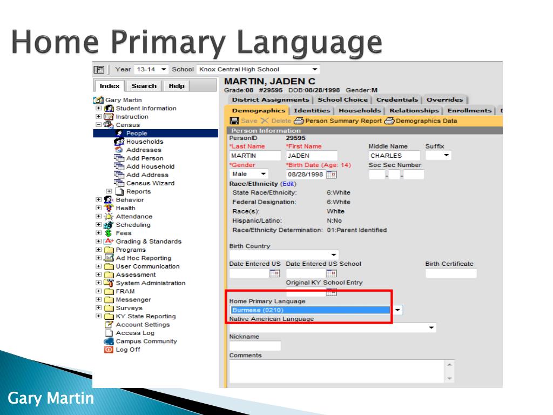
Task: Click the Ad Hoc Reporting icon
Action: 109,258
